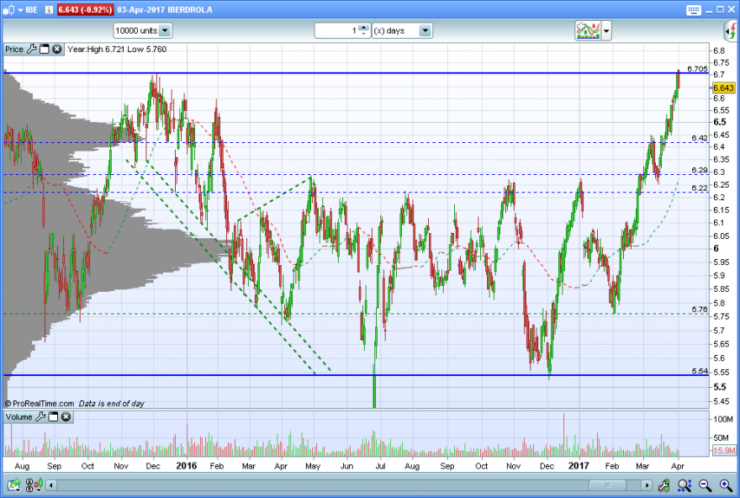Viewport: 740px width, 498px height.
Task: Click the vertical zoom magnifier icon
Action: [x=684, y=485]
